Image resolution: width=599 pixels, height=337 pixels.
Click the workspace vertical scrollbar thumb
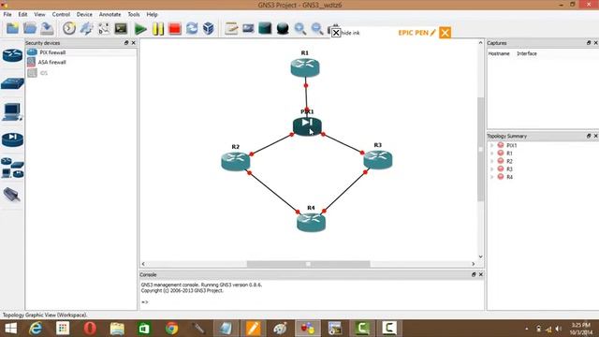click(x=480, y=149)
